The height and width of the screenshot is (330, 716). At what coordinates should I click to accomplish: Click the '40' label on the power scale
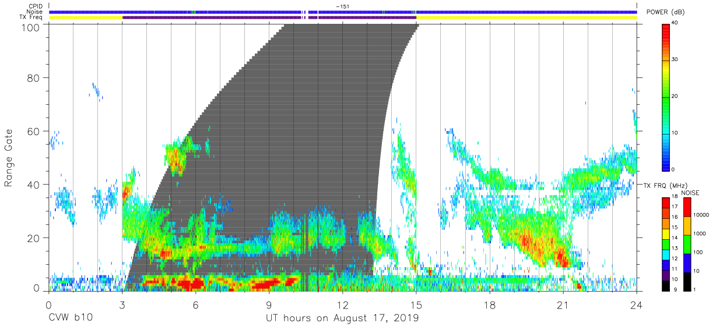pyautogui.click(x=676, y=23)
